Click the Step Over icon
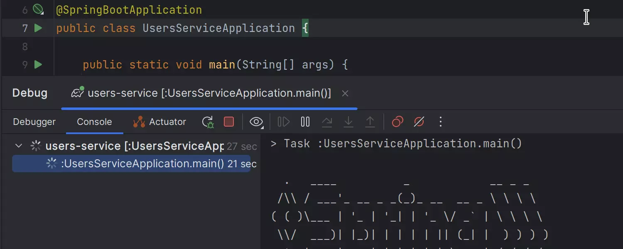Image resolution: width=623 pixels, height=249 pixels. [327, 122]
